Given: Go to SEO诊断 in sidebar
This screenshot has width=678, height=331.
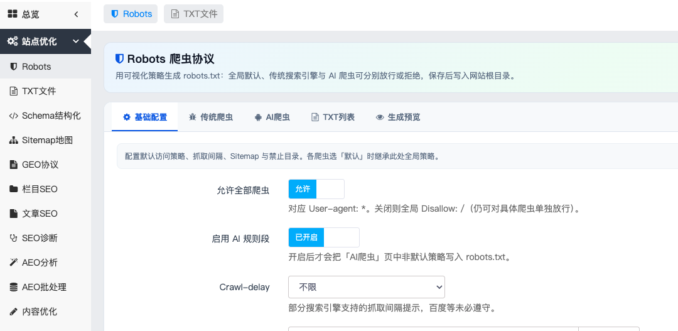Looking at the screenshot, I should [45, 238].
